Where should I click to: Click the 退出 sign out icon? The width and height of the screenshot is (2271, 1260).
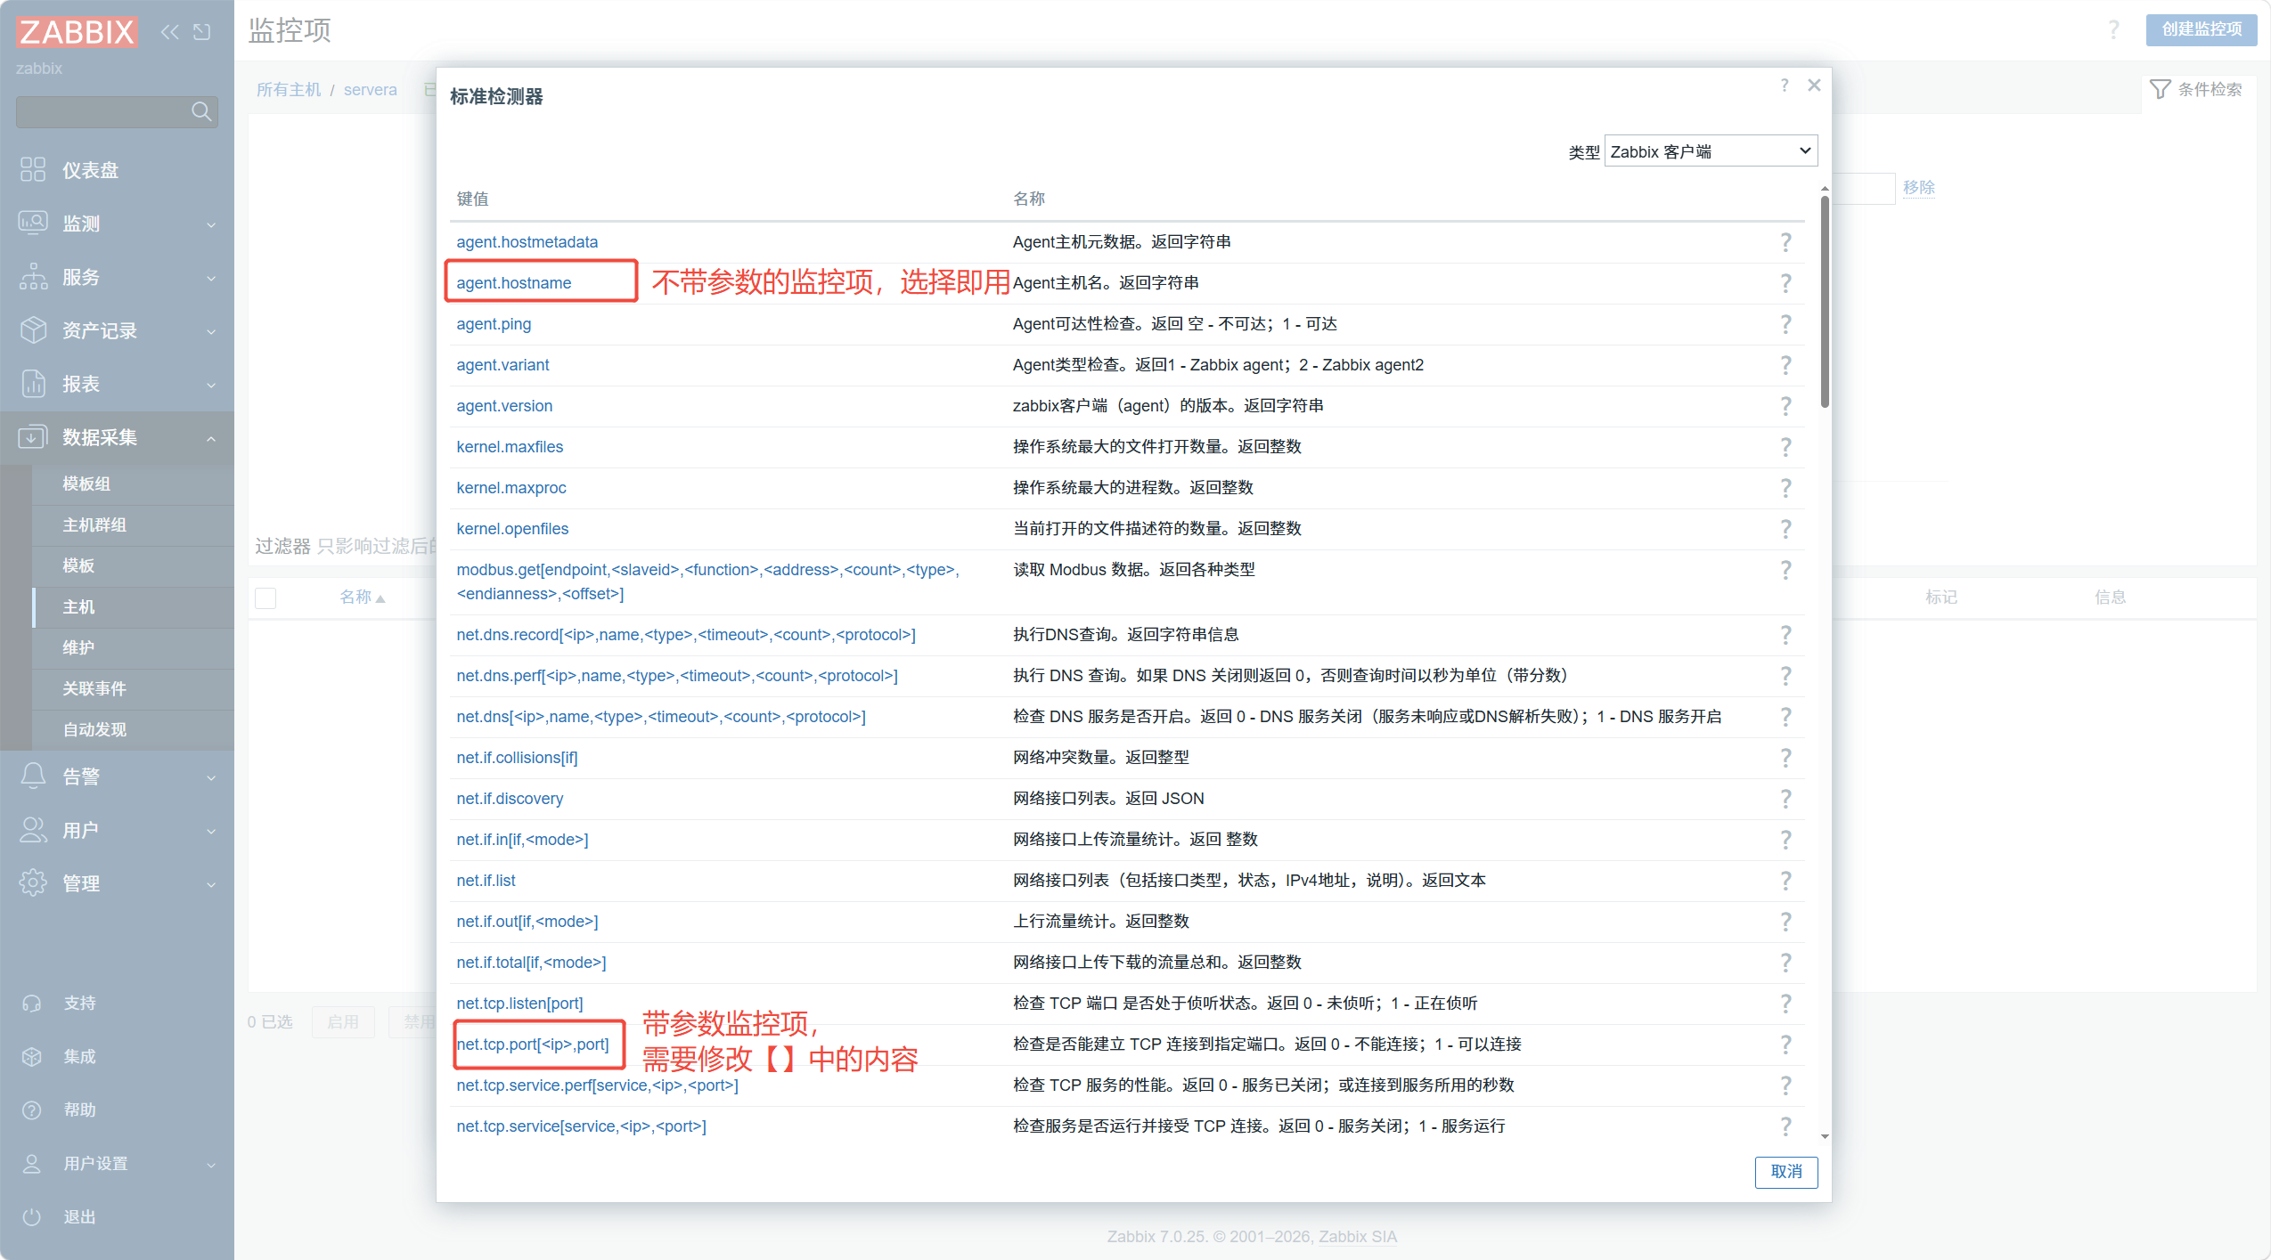(x=32, y=1217)
